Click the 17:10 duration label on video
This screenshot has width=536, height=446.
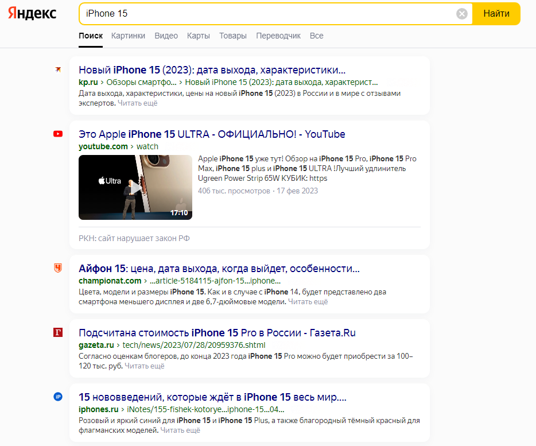[x=179, y=213]
